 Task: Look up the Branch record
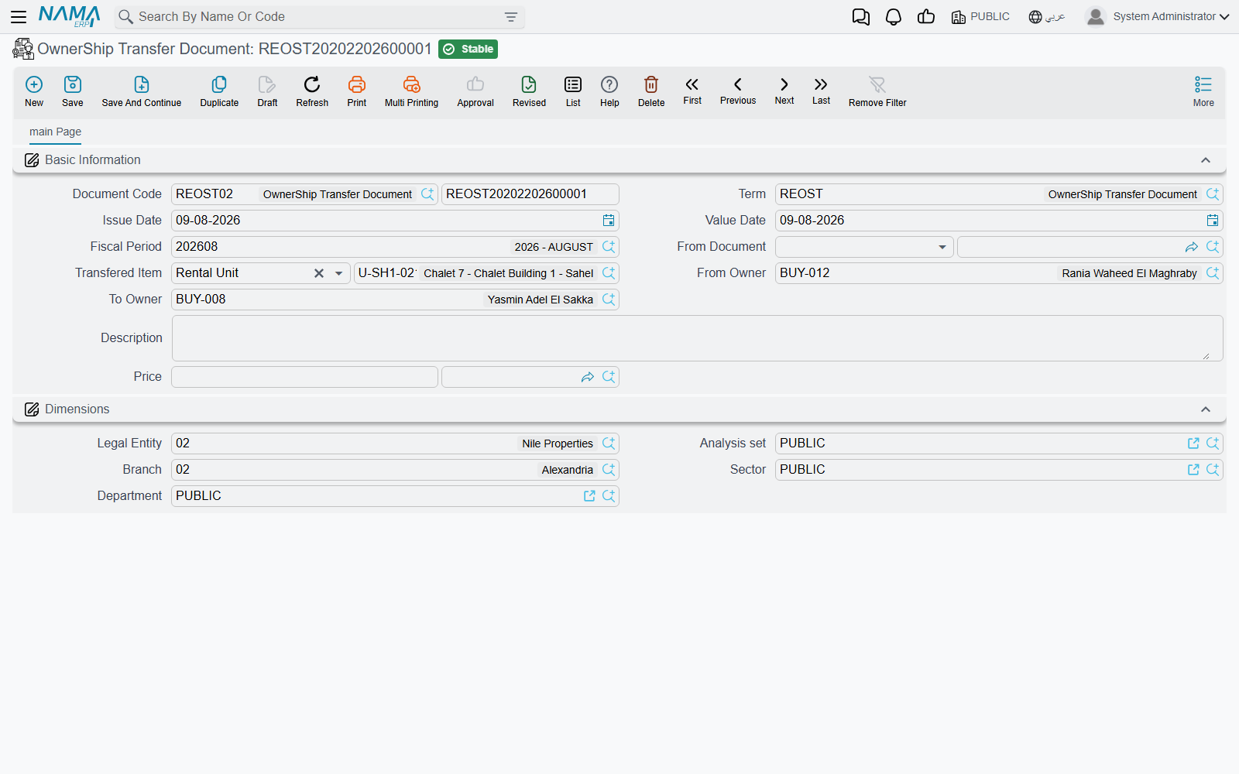(x=609, y=470)
